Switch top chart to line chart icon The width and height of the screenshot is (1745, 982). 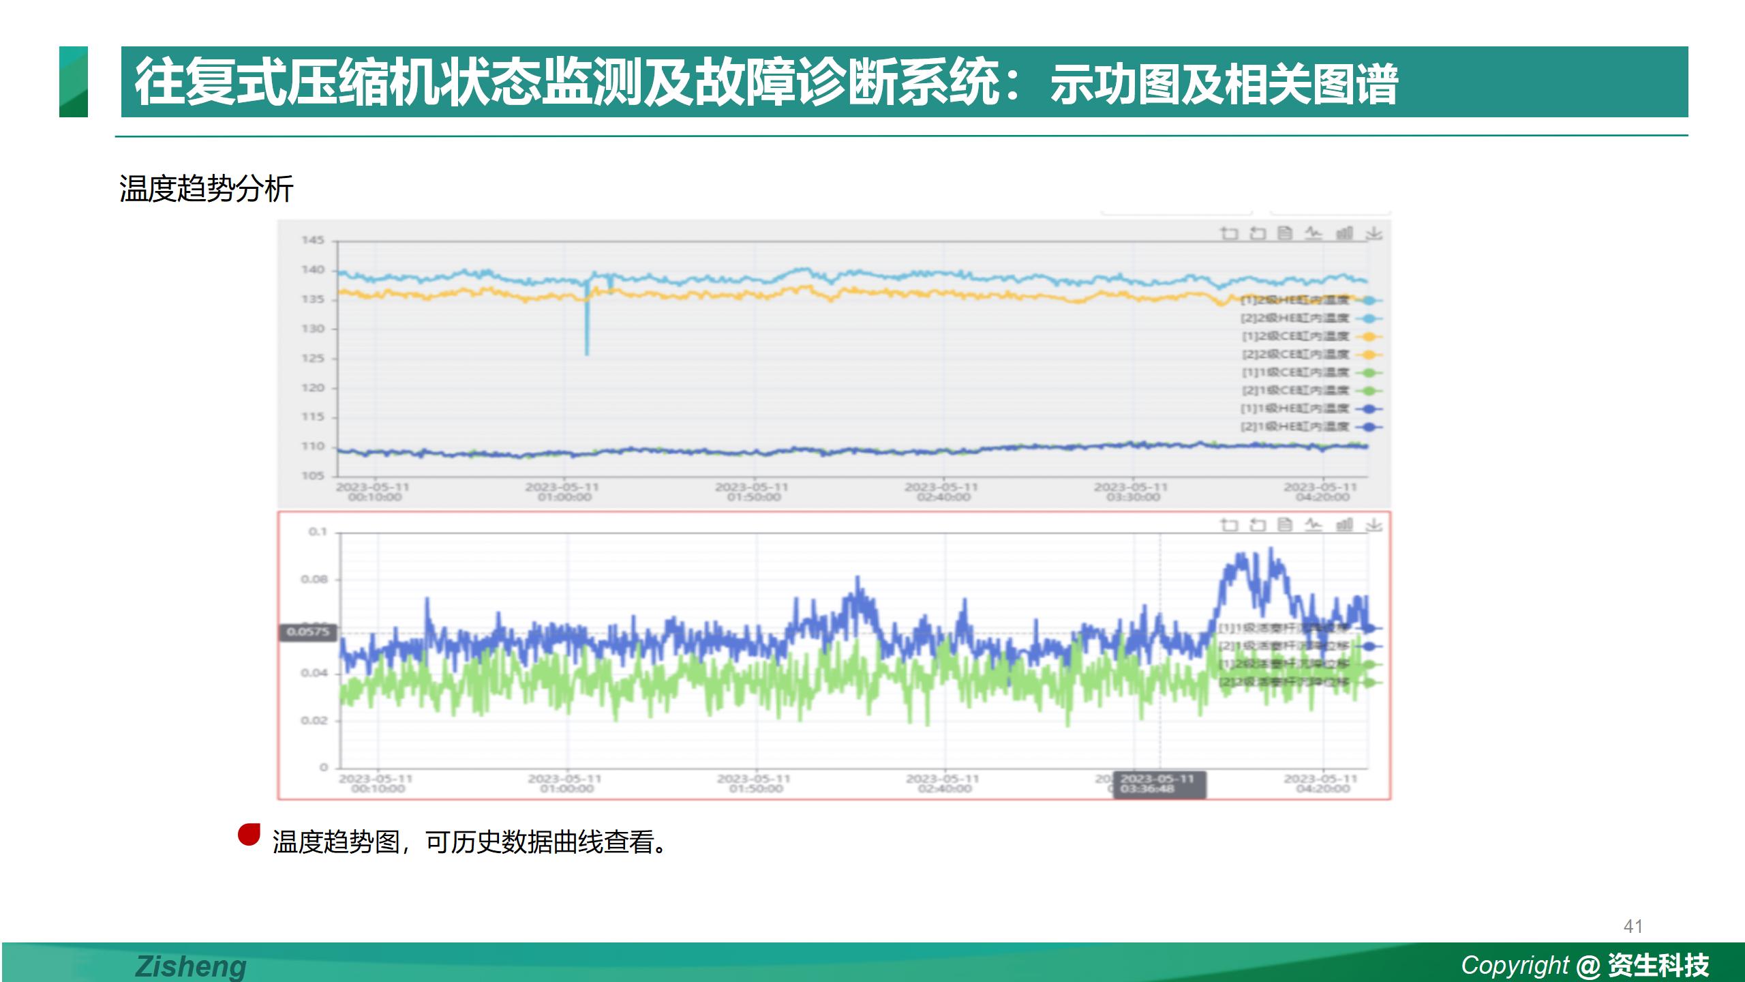pos(1313,233)
